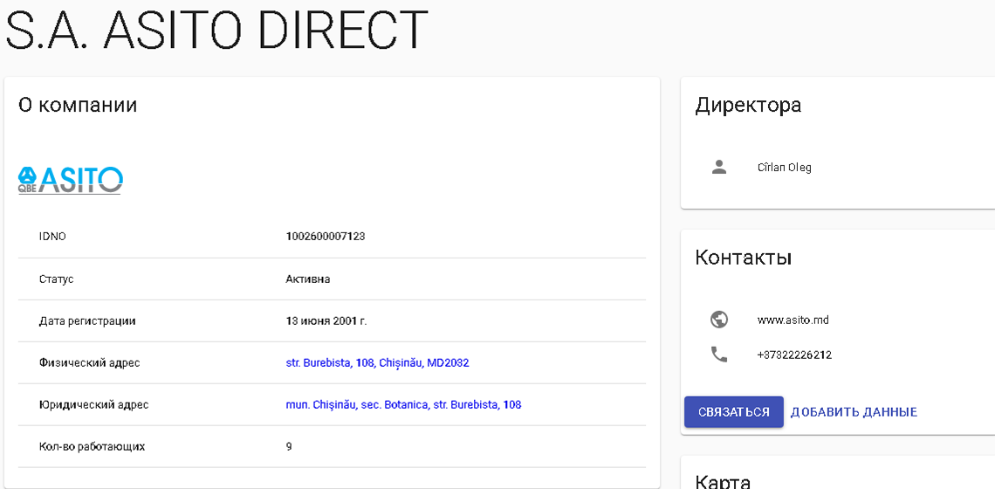
Task: Open the Карта section heading
Action: click(x=723, y=480)
